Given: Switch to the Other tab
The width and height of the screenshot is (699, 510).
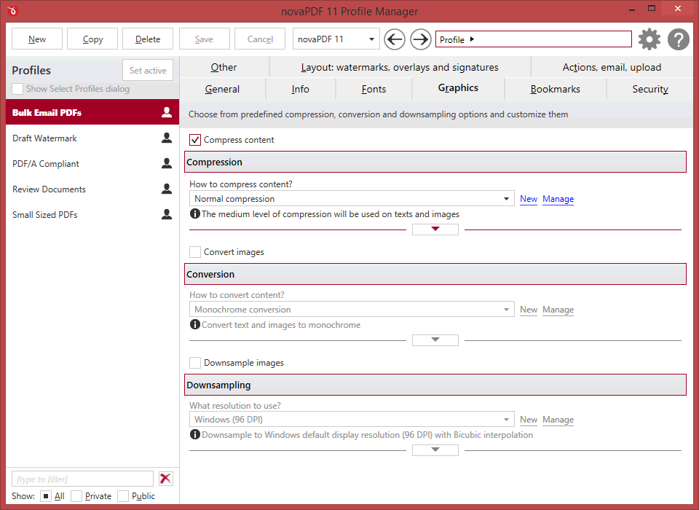Looking at the screenshot, I should 224,67.
